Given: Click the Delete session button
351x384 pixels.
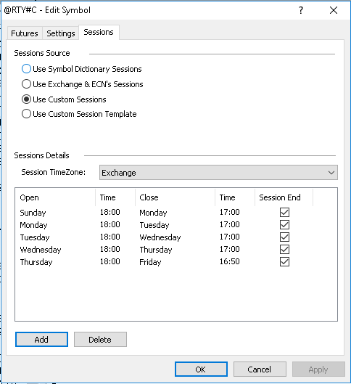Looking at the screenshot, I should tap(100, 340).
